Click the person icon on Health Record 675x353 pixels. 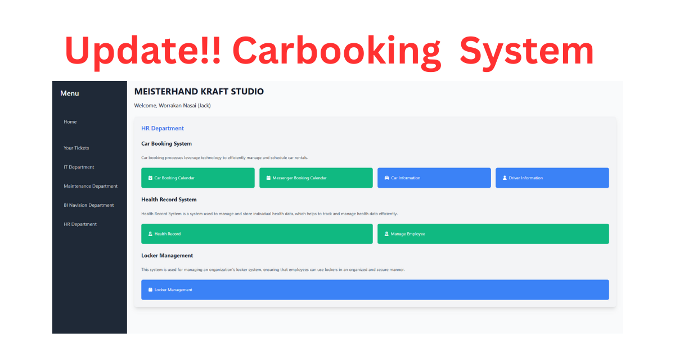pos(150,234)
